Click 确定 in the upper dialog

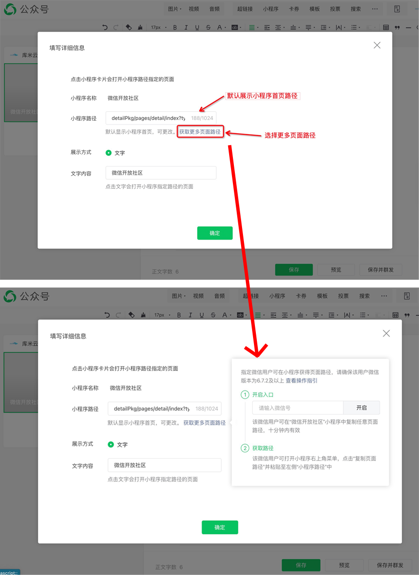tap(215, 233)
